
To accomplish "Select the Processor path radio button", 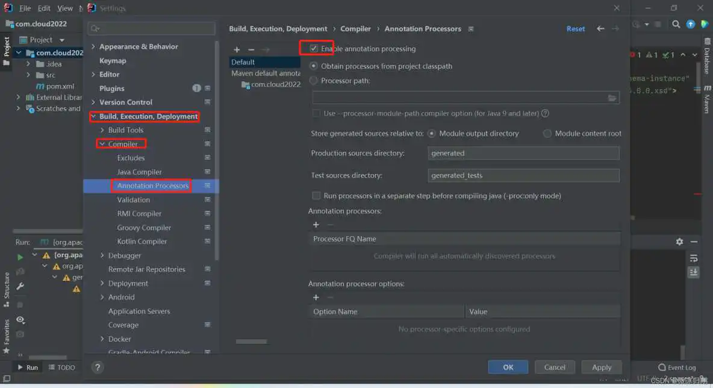I will click(314, 80).
